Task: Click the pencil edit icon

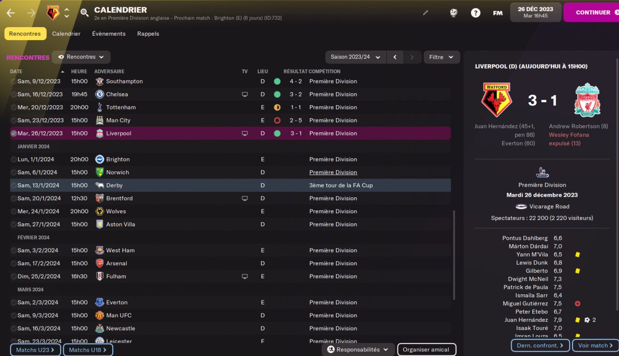Action: pos(426,13)
